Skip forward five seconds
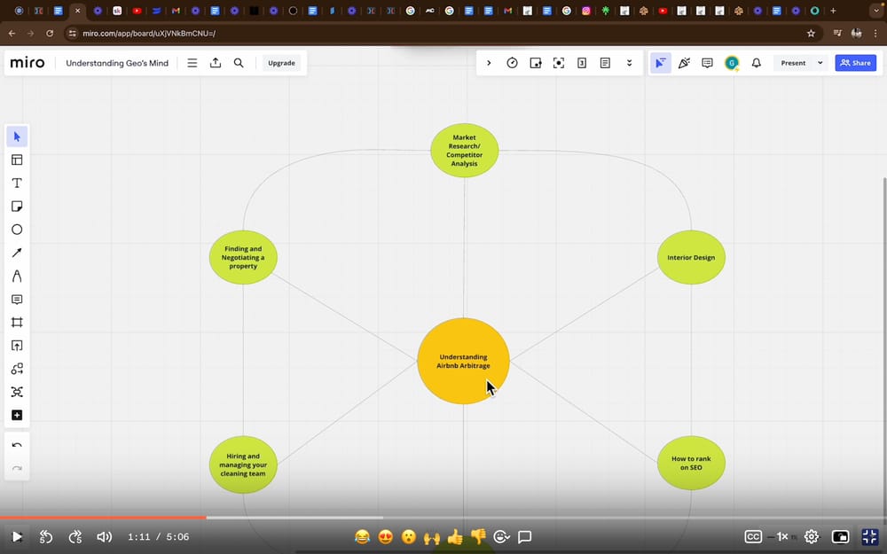Image resolution: width=887 pixels, height=554 pixels. (75, 537)
